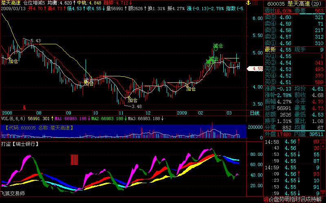326x203 pixels.
Task: Click the VOL(6,6,6) indicator label
Action: (x=13, y=119)
